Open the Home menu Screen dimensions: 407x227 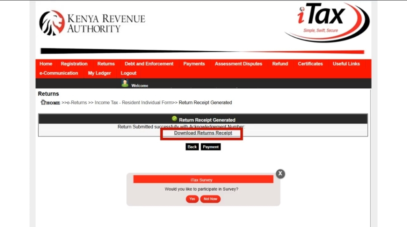(x=46, y=64)
